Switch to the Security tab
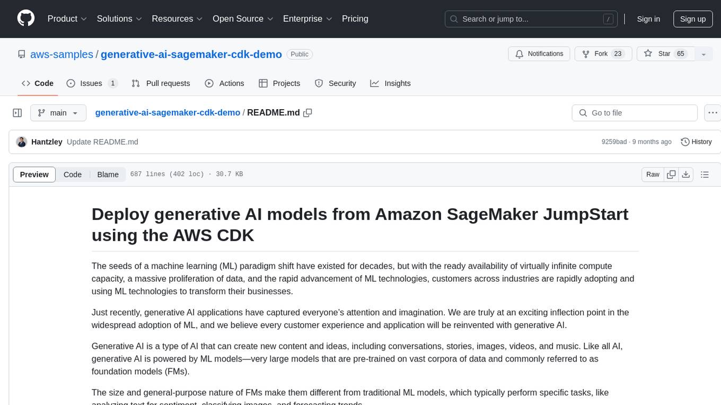This screenshot has height=405, width=721. [335, 83]
